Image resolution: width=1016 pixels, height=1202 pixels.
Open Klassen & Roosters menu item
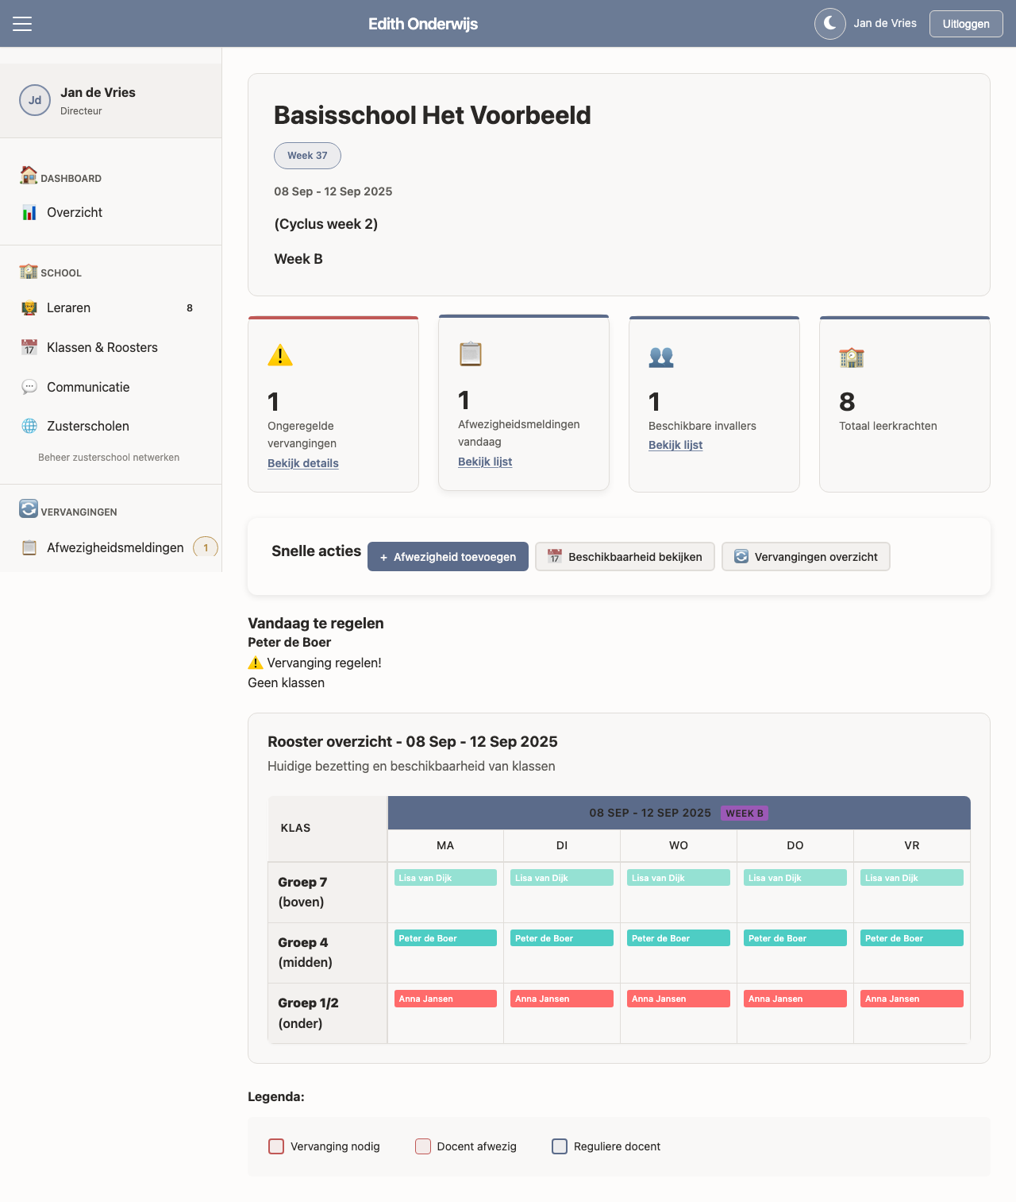[x=111, y=347]
